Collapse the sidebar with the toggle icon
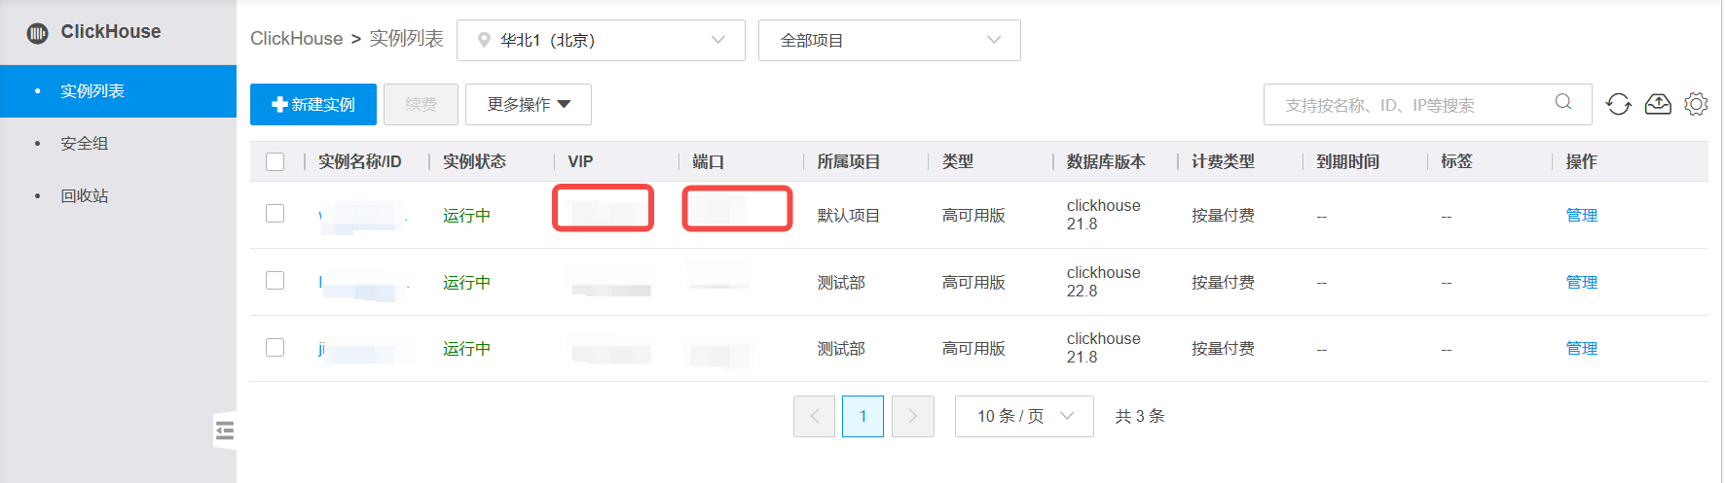1725x483 pixels. [225, 430]
